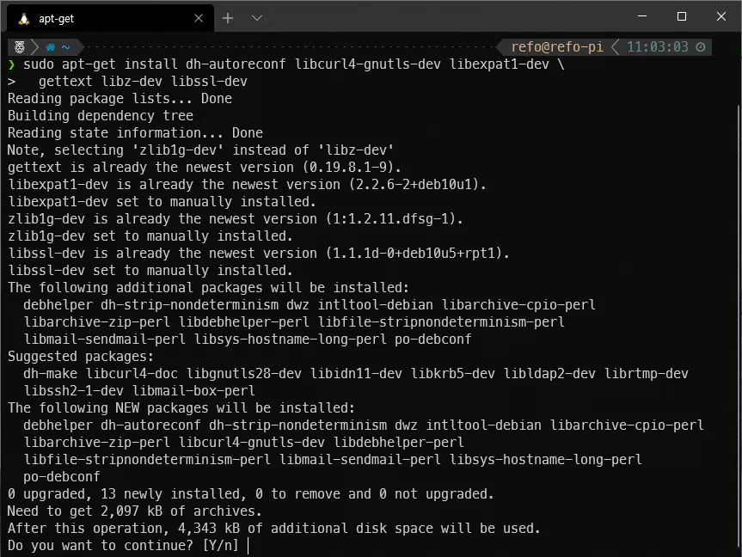Click the 11:03:03 time display
Screen dimensions: 742x557
(658, 47)
